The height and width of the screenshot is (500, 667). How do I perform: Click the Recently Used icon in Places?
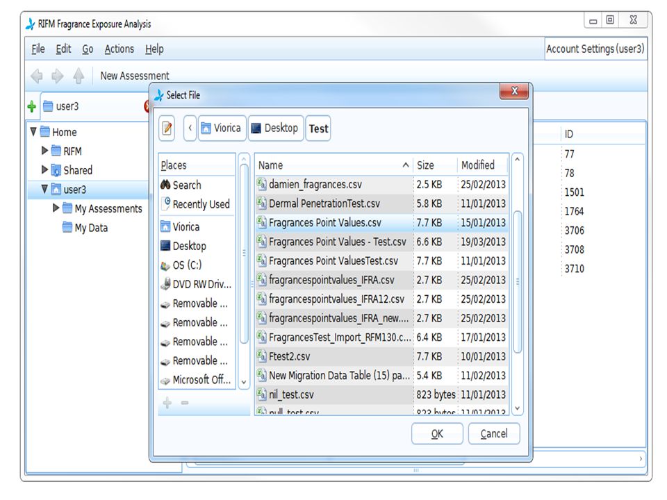(166, 203)
